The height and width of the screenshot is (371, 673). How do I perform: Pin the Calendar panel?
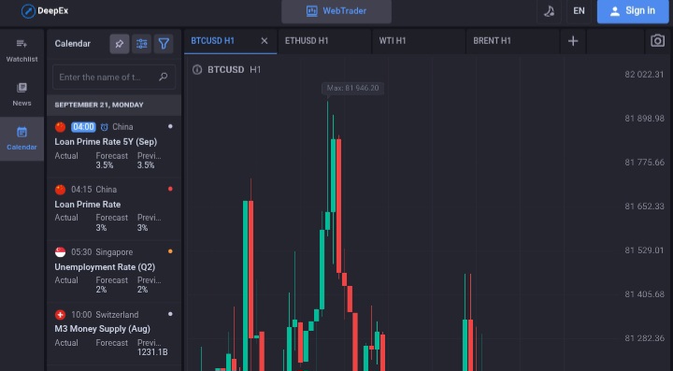click(x=120, y=44)
